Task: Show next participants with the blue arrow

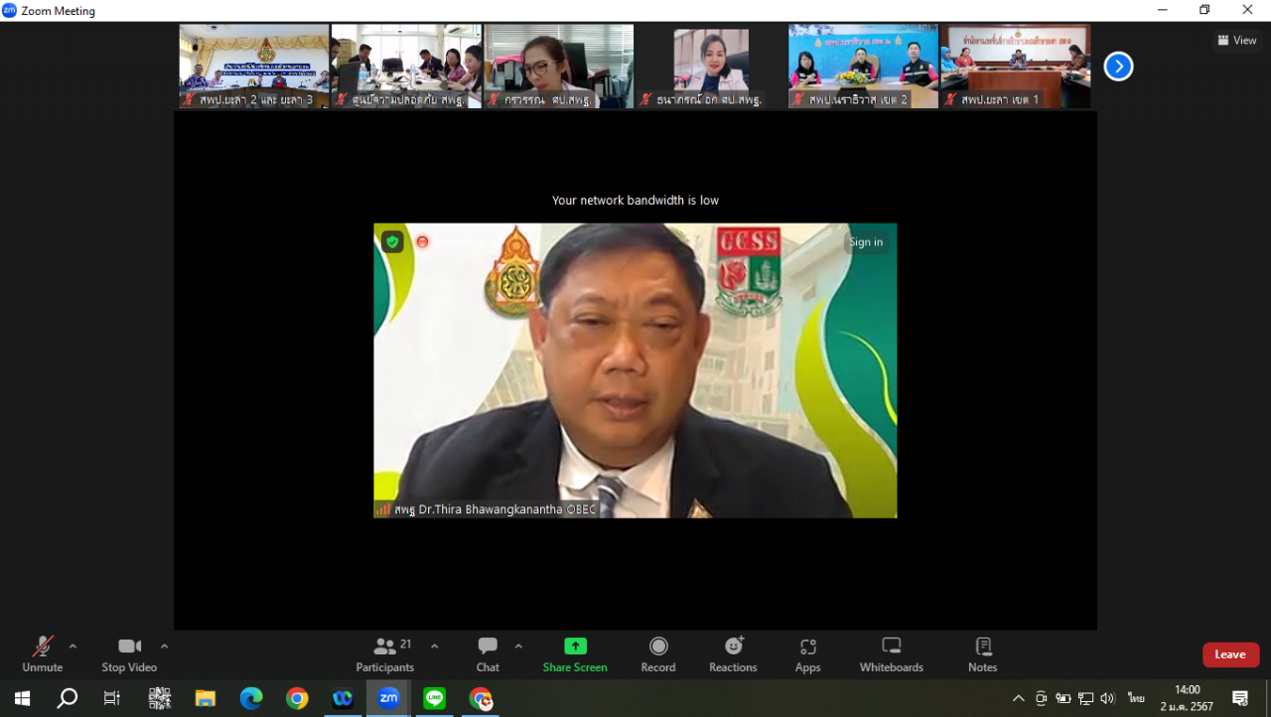Action: pos(1118,67)
